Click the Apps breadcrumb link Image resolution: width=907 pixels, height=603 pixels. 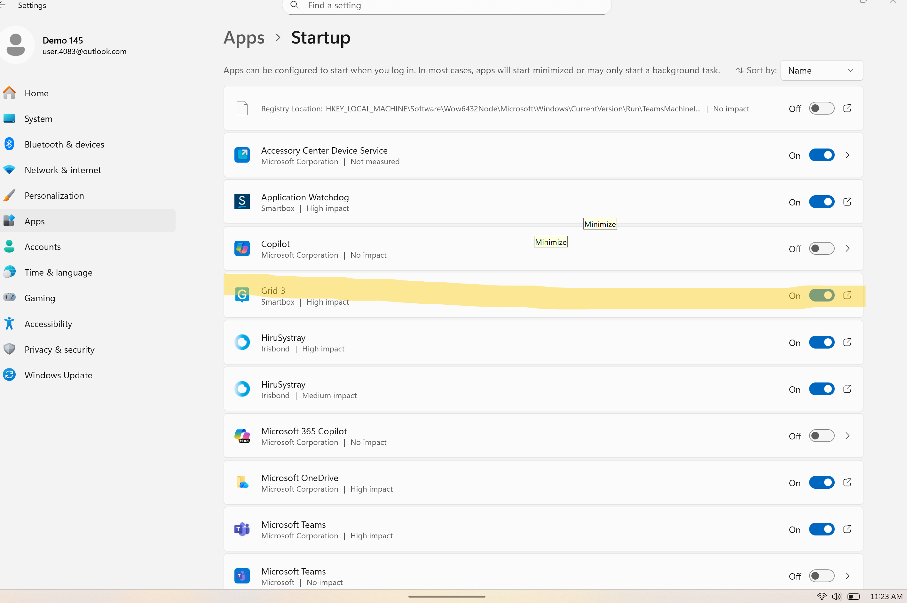tap(244, 38)
